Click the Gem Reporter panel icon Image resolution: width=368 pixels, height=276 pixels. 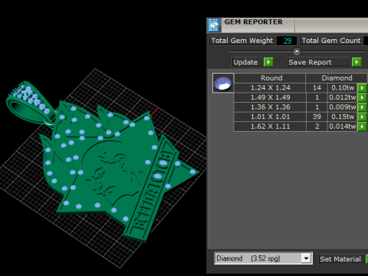[213, 25]
